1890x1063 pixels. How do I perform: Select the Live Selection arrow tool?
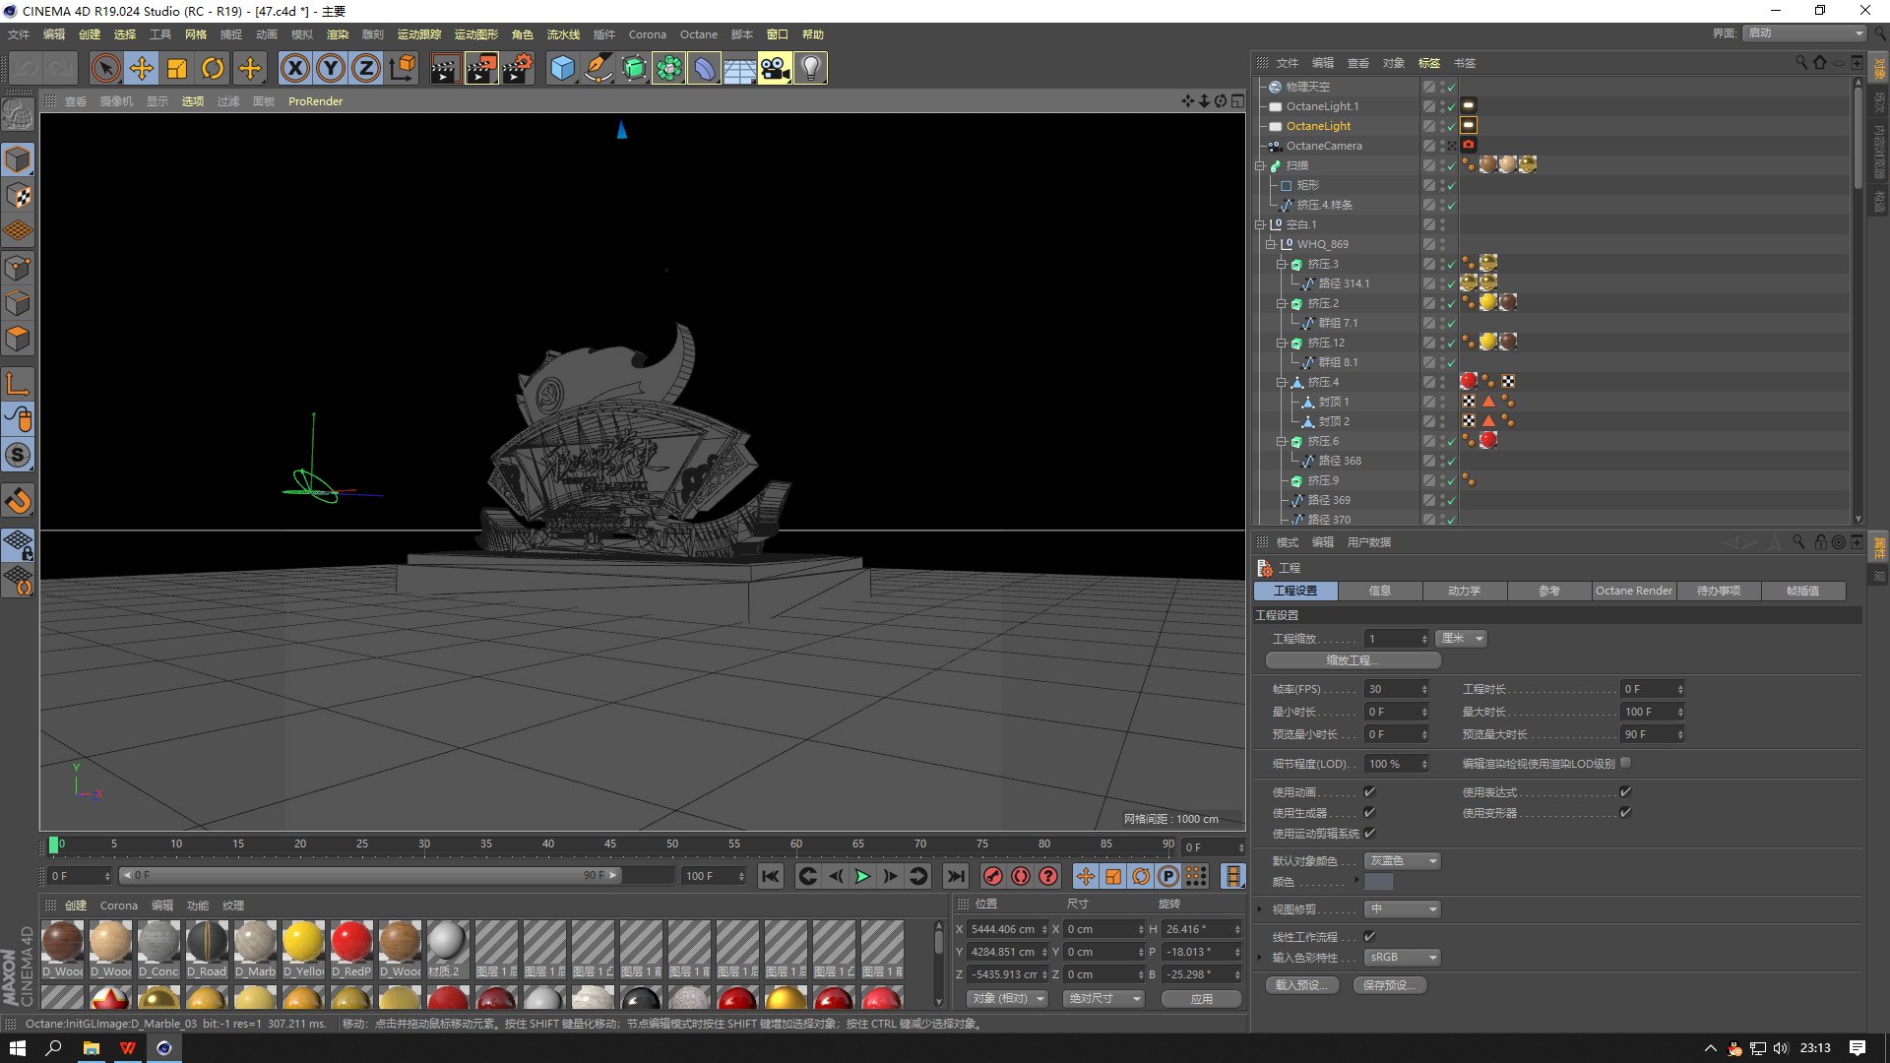(x=106, y=68)
